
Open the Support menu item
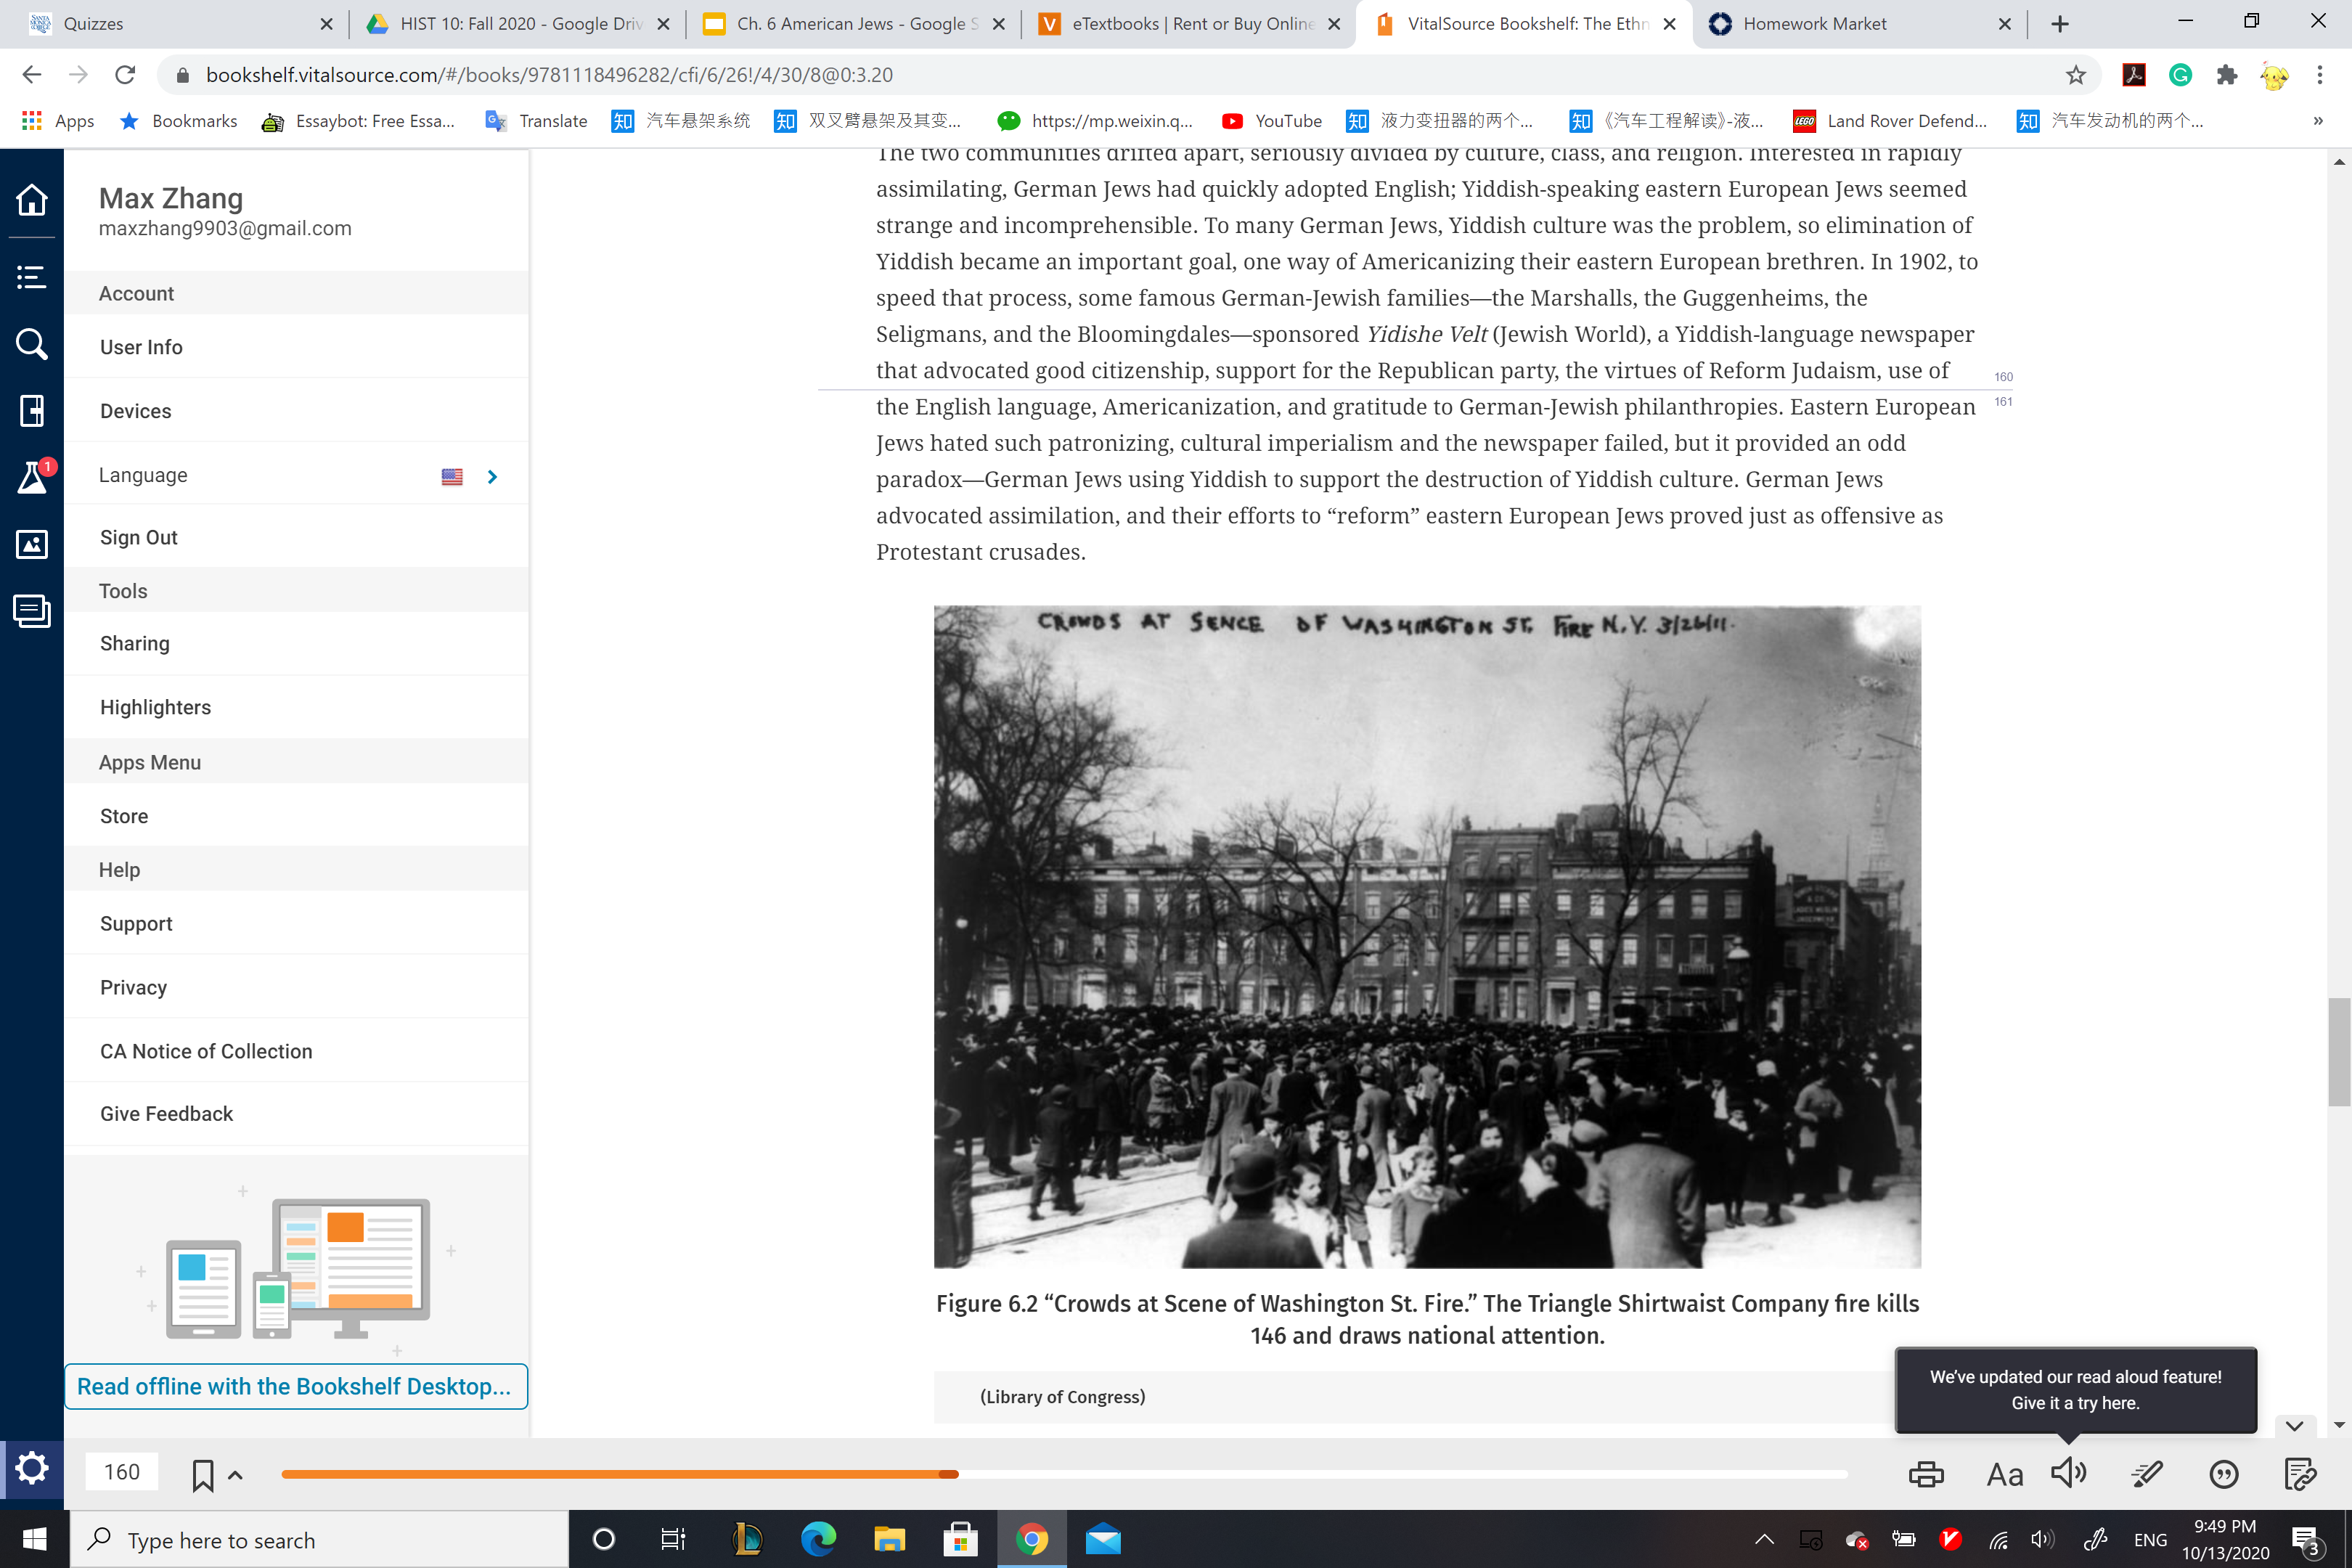coord(296,924)
